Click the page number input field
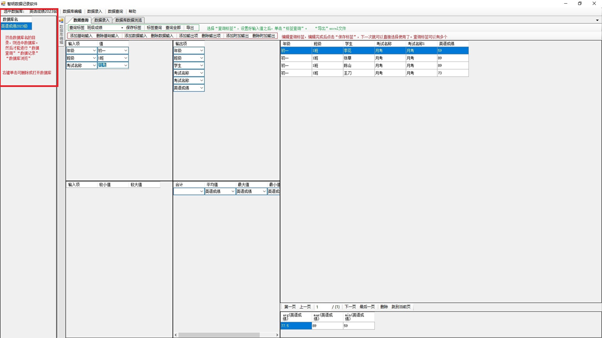The width and height of the screenshot is (602, 338). click(x=323, y=307)
